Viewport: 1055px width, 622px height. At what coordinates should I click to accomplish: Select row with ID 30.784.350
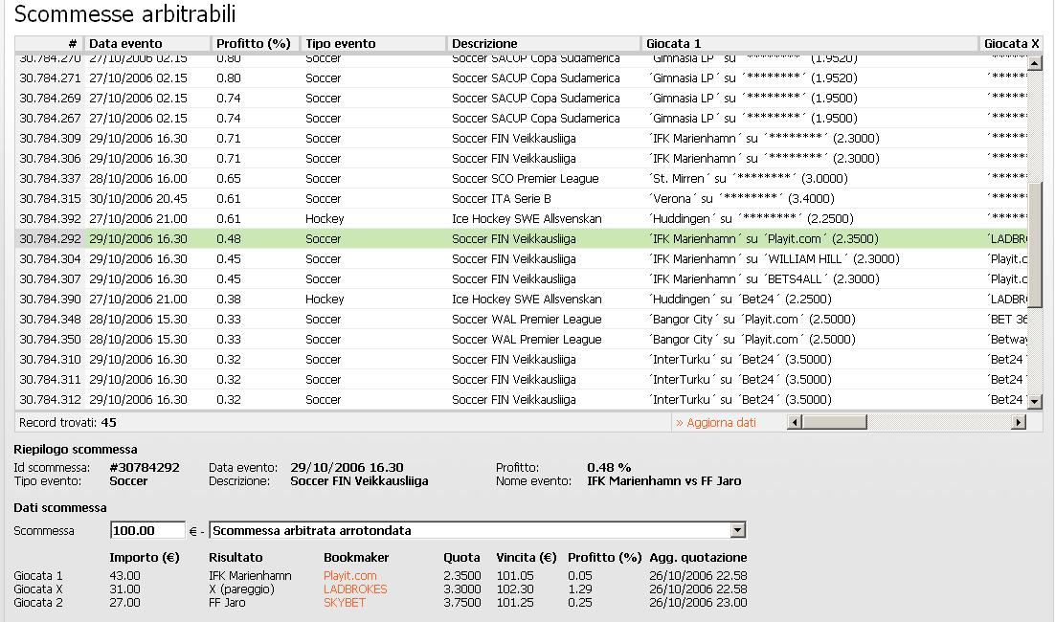[x=521, y=340]
